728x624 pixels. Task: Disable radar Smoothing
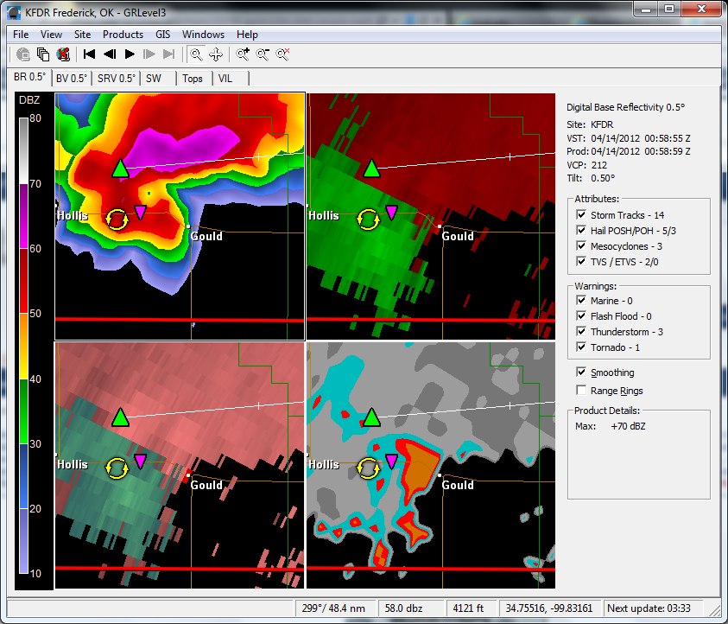(x=581, y=372)
